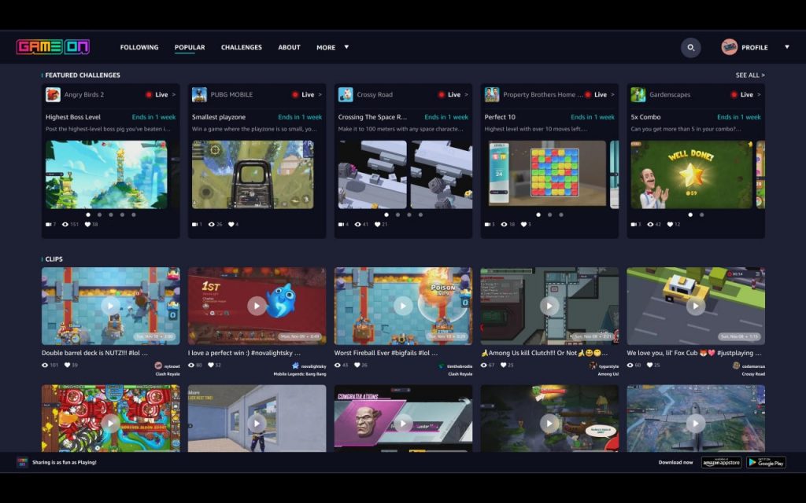This screenshot has height=503, width=806.
Task: Like the Double barrel deck clip
Action: [x=67, y=364]
